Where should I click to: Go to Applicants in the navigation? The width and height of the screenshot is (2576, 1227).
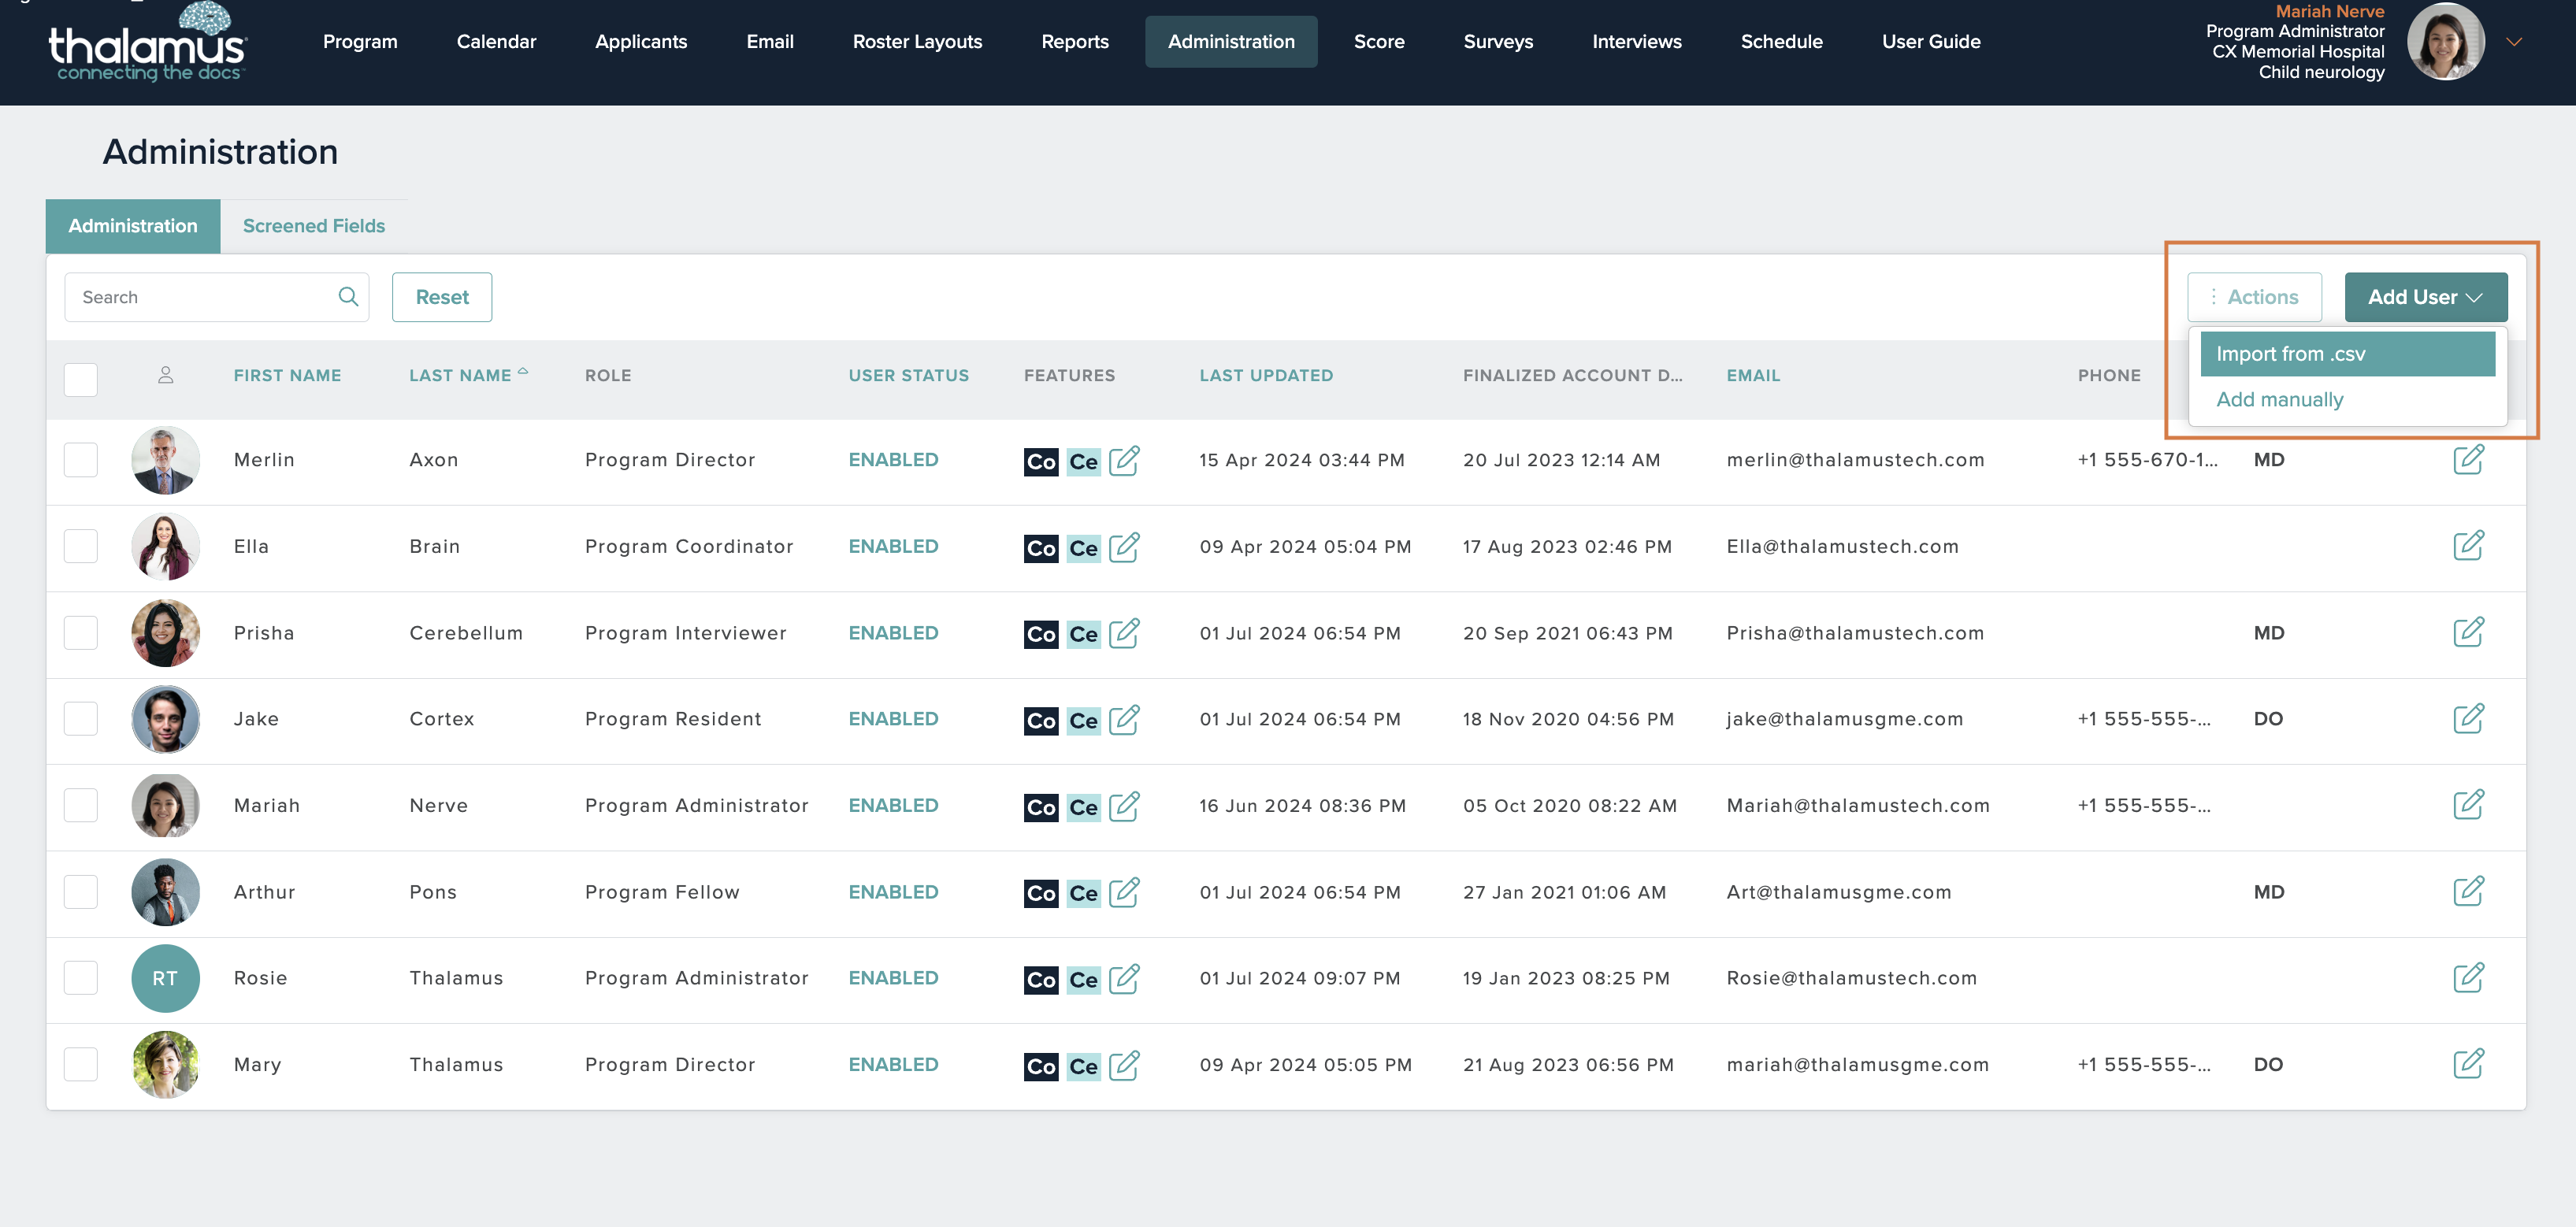[641, 42]
